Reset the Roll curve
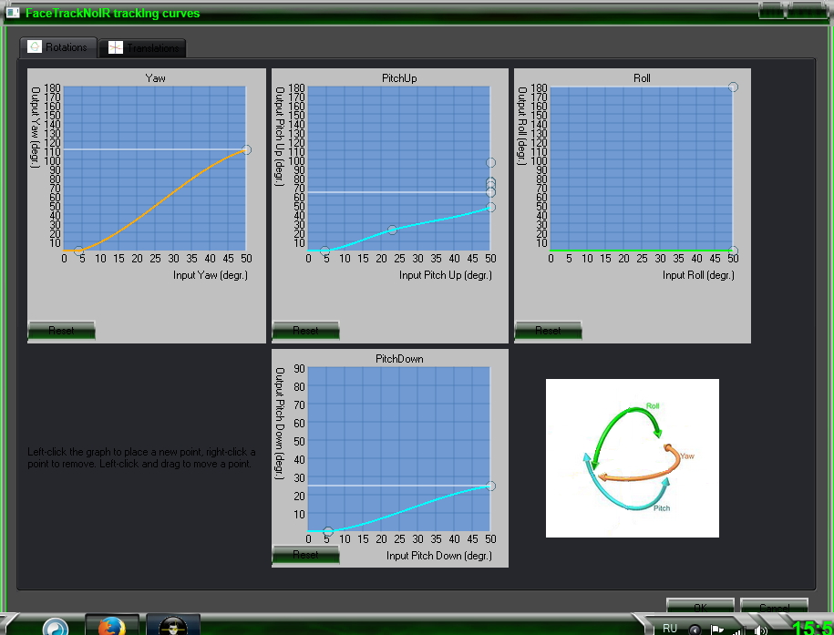Image resolution: width=834 pixels, height=635 pixels. pyautogui.click(x=548, y=331)
